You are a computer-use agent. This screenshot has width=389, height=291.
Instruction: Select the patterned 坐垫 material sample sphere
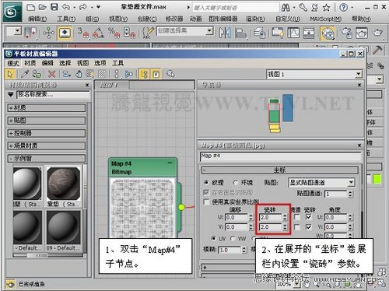click(x=64, y=184)
